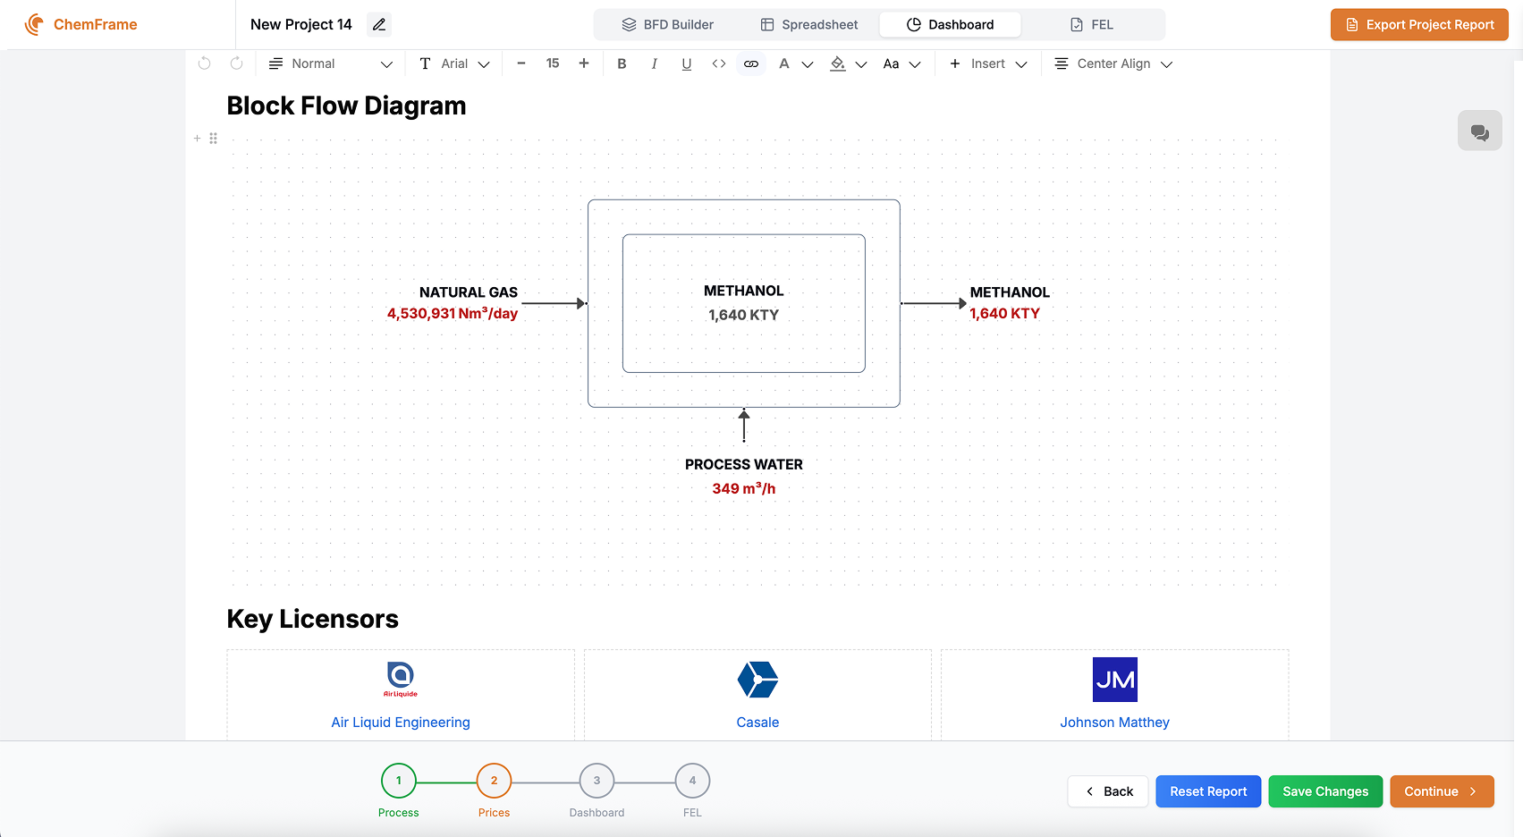Viewport: 1523px width, 837px height.
Task: Click the Reset Report button
Action: coord(1208,791)
